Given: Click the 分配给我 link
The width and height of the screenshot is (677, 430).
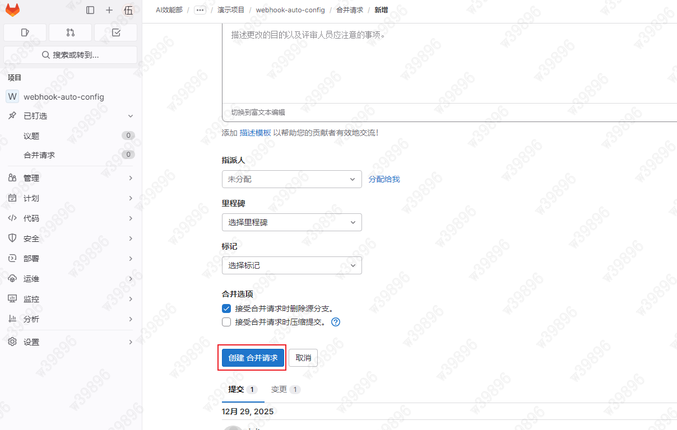Looking at the screenshot, I should pos(384,179).
